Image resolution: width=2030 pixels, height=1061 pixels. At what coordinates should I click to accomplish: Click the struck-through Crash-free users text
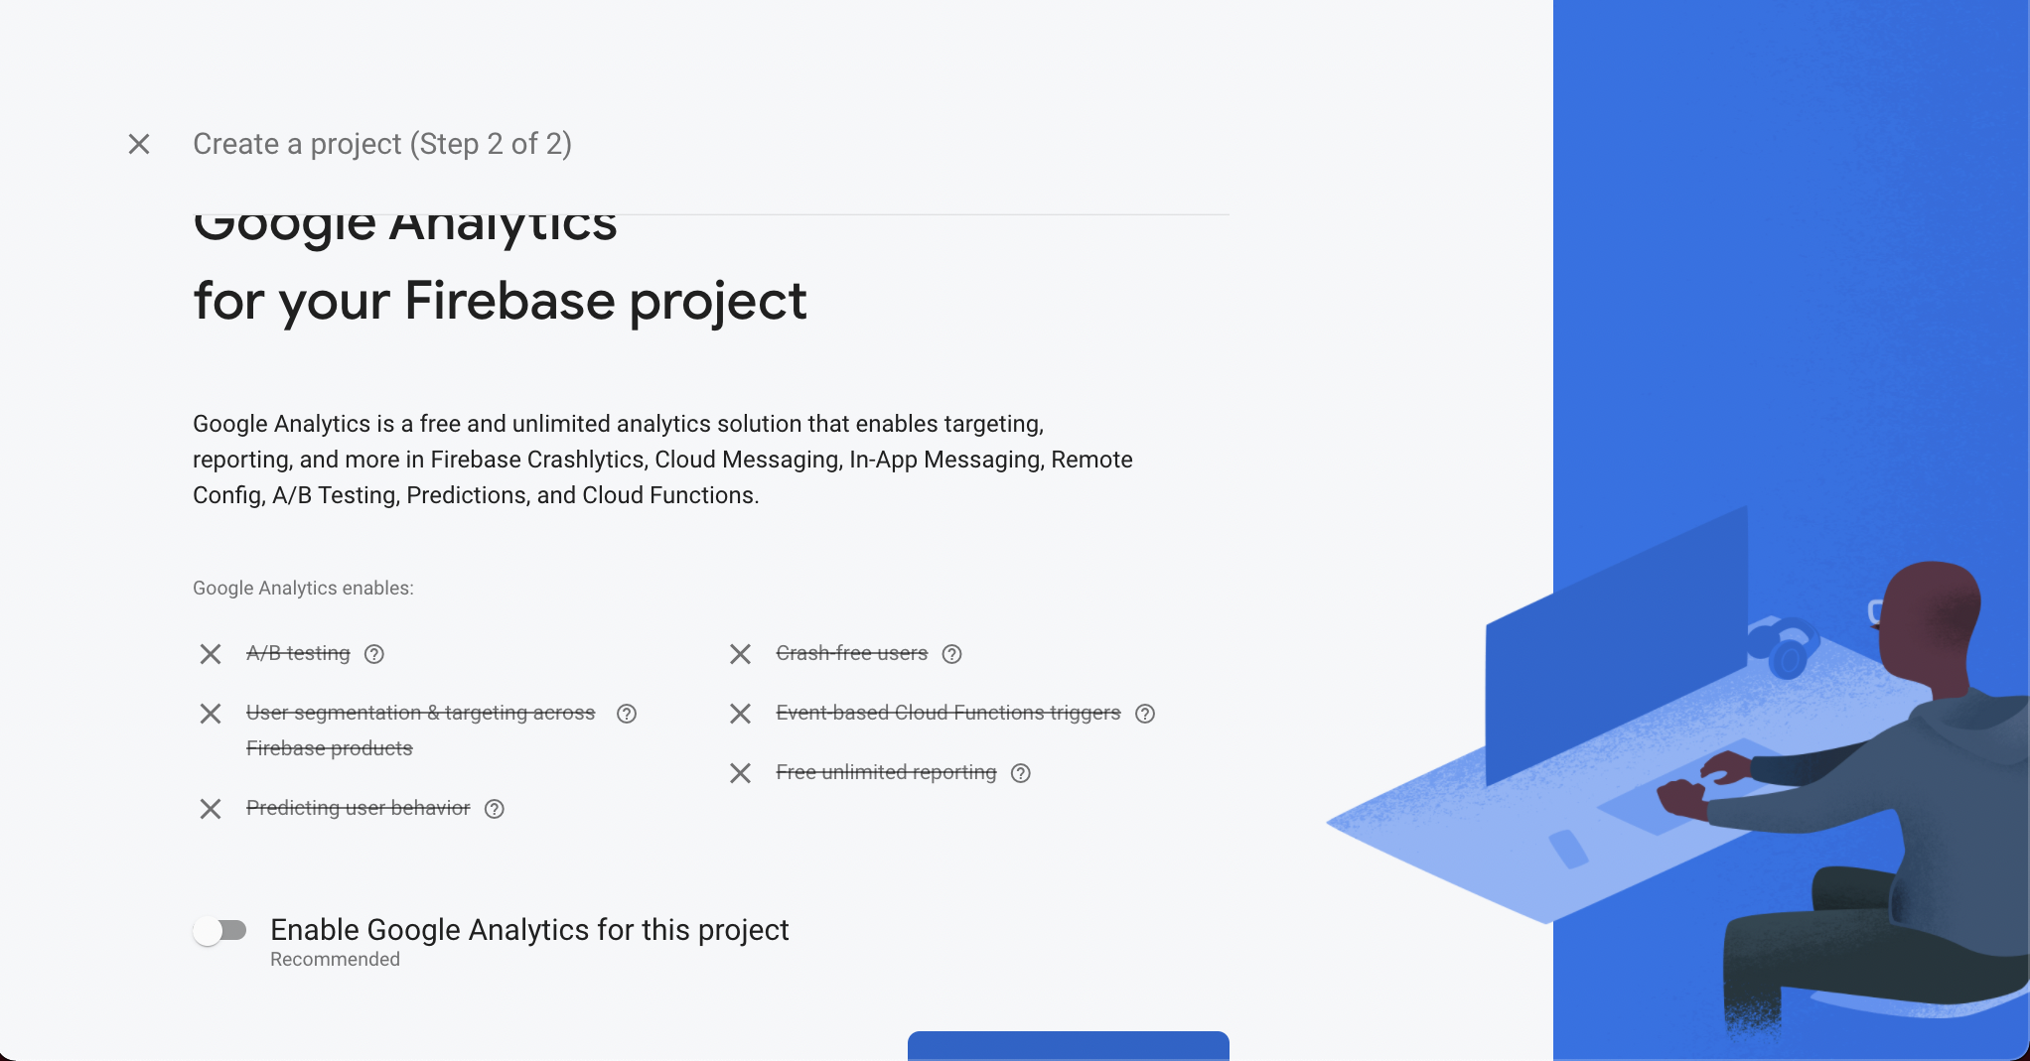(851, 653)
